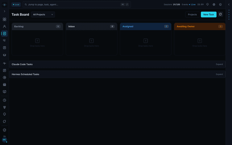The image size is (232, 145).
Task: Open the list document icon below the pulse icon
Action: 4,70
